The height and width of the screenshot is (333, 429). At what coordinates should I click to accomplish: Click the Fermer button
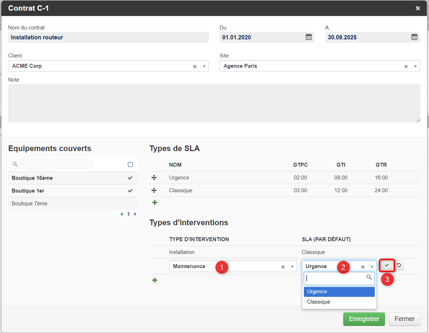click(x=405, y=319)
